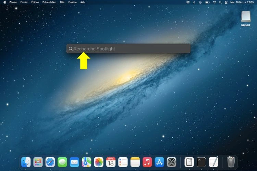The width and height of the screenshot is (257, 171).
Task: Open Finder from the Dock
Action: pyautogui.click(x=26, y=162)
